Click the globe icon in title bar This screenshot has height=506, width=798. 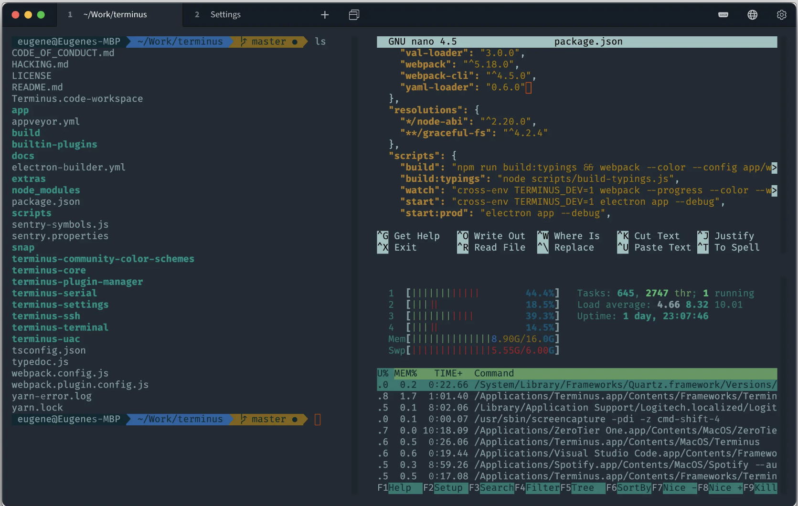(x=752, y=15)
